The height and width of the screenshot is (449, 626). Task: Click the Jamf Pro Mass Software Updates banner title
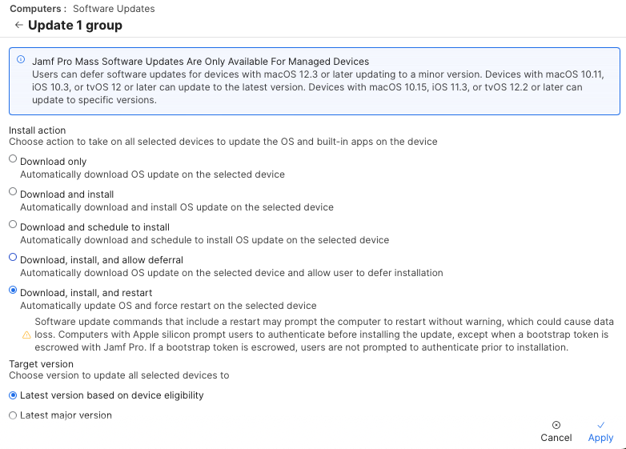[x=200, y=62]
